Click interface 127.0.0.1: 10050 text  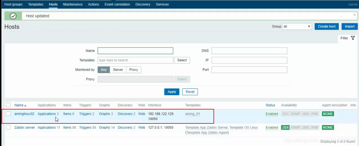161,127
